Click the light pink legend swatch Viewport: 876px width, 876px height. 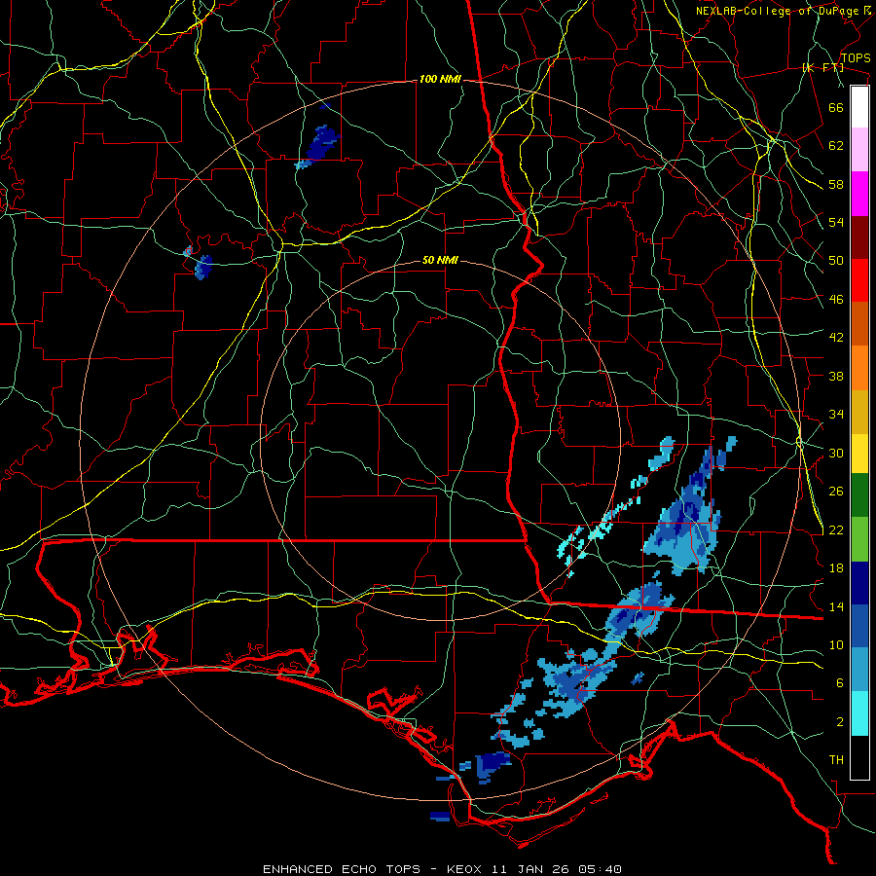coord(859,149)
